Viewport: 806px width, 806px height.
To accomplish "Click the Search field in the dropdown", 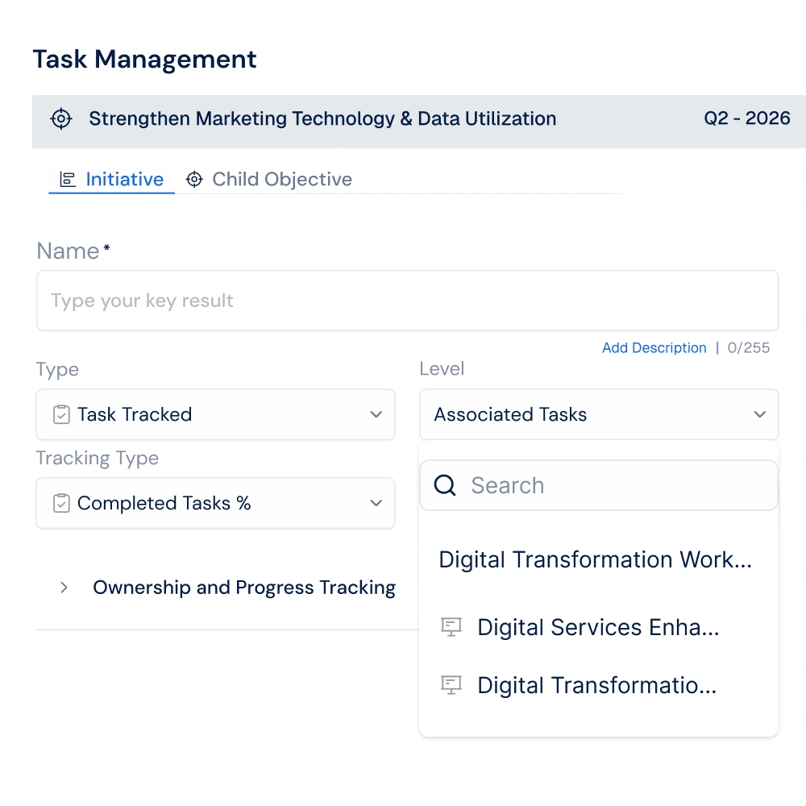I will click(599, 485).
